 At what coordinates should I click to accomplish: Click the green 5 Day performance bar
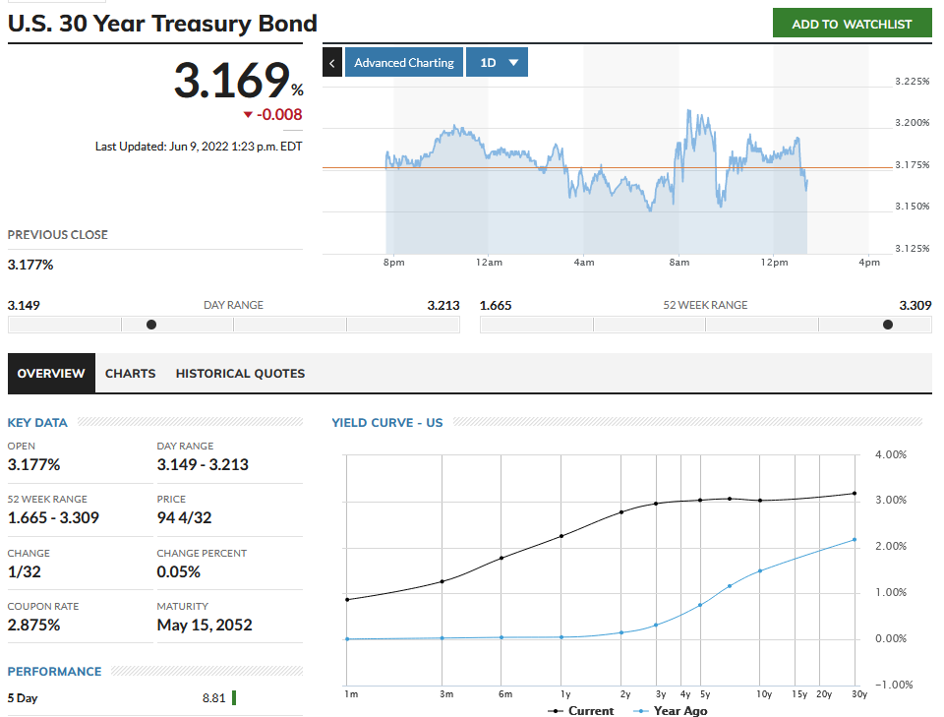(x=234, y=697)
